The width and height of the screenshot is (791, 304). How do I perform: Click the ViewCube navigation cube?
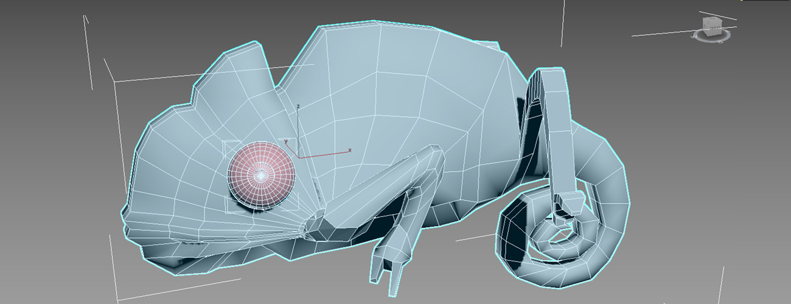pos(710,25)
